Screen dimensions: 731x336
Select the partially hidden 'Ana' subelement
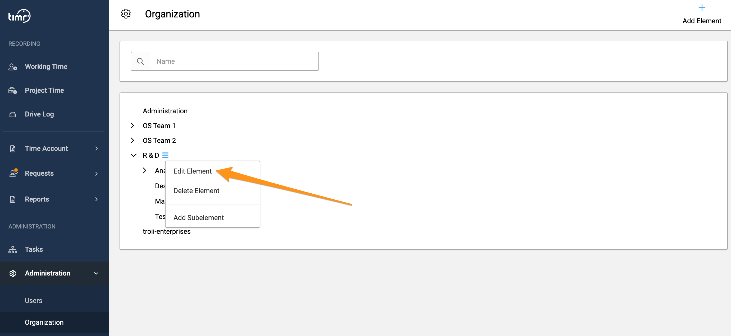click(160, 171)
